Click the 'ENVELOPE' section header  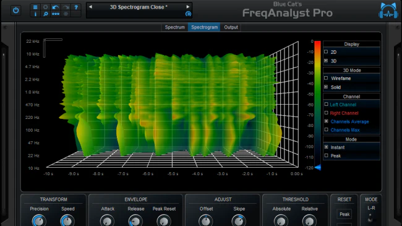(x=136, y=199)
